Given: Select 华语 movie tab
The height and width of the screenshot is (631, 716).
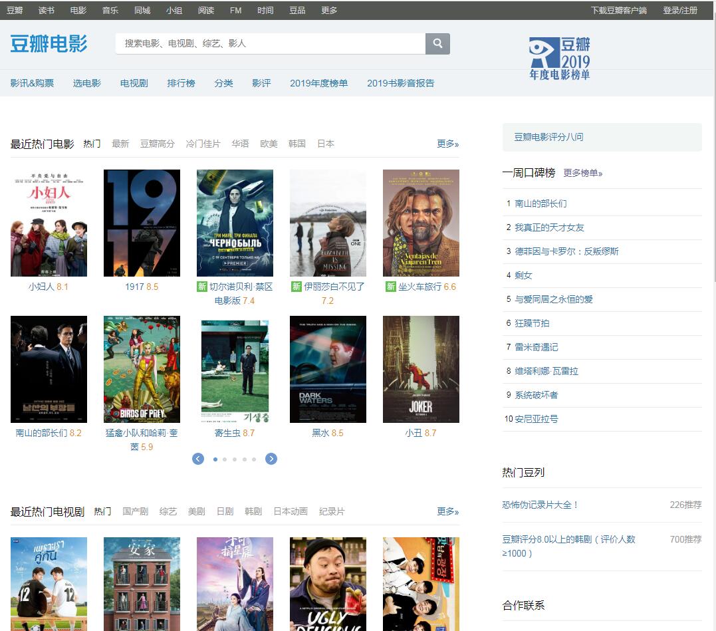Looking at the screenshot, I should pos(240,144).
